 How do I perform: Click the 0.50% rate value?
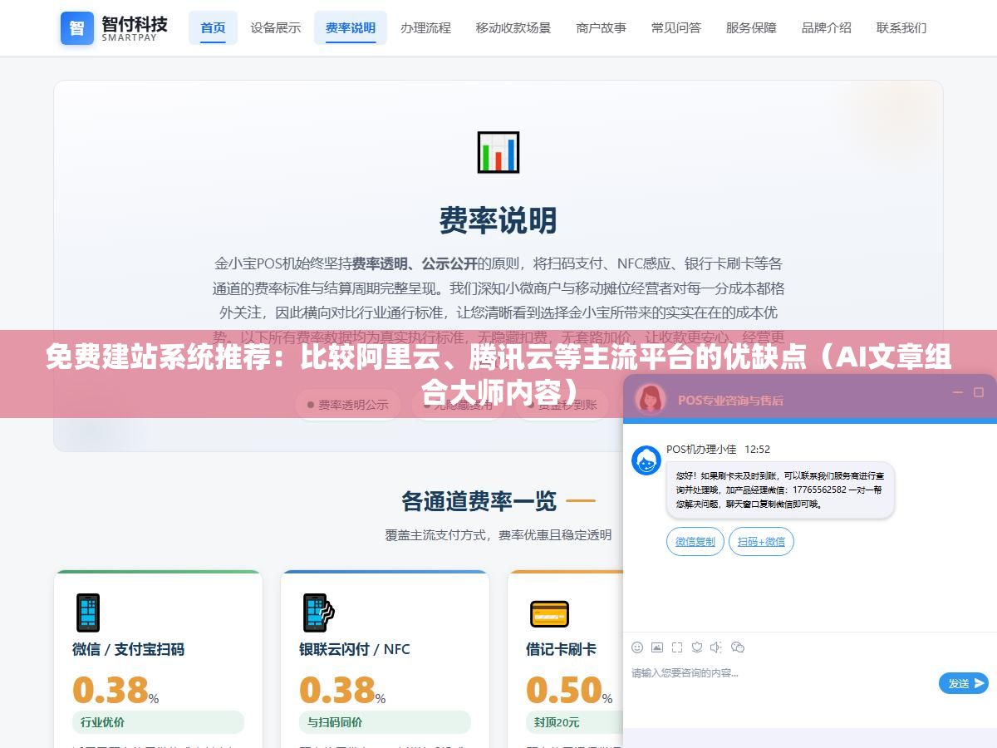tap(569, 690)
